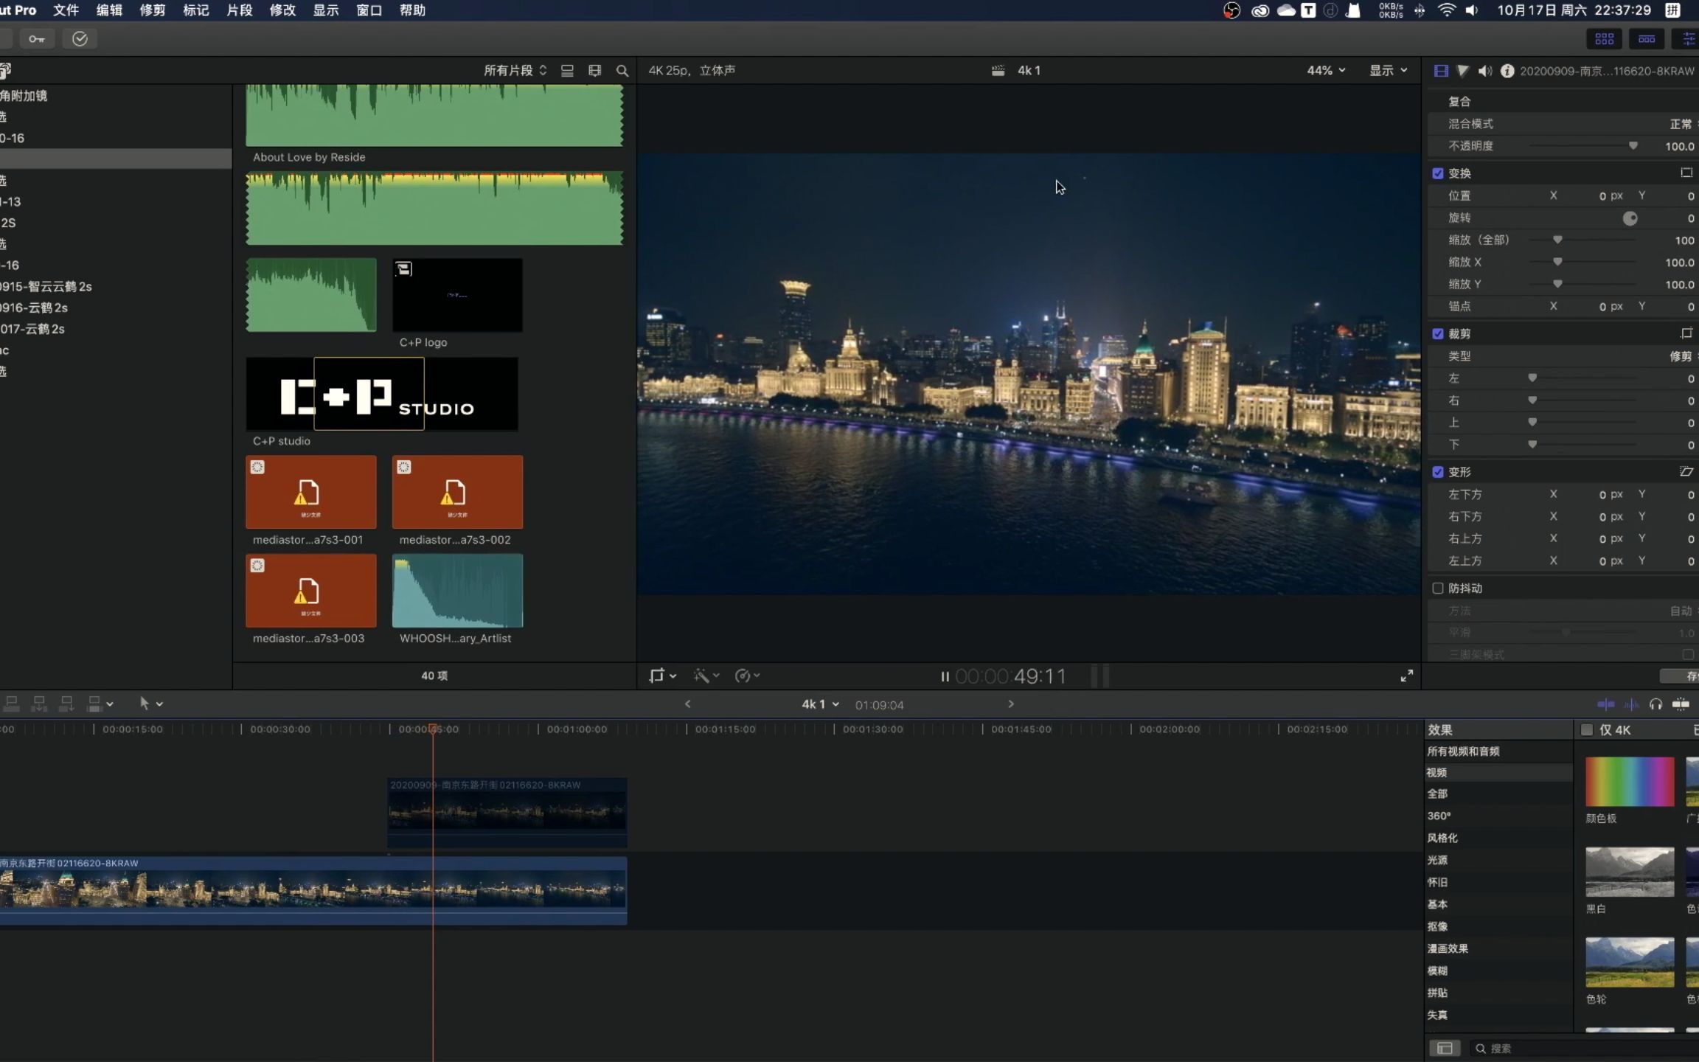Open the audio inspector speaker icon
The height and width of the screenshot is (1062, 1699).
click(x=1484, y=71)
